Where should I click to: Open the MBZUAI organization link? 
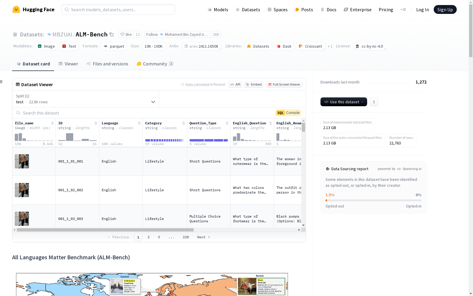click(x=62, y=34)
